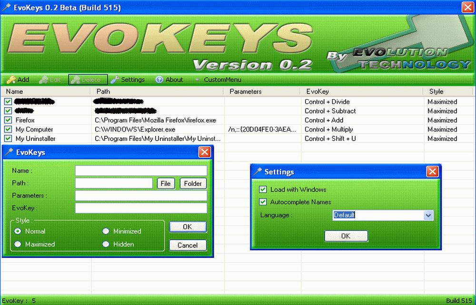Toggle checkbox of the Control + Subtract row
The image size is (476, 305).
8,111
